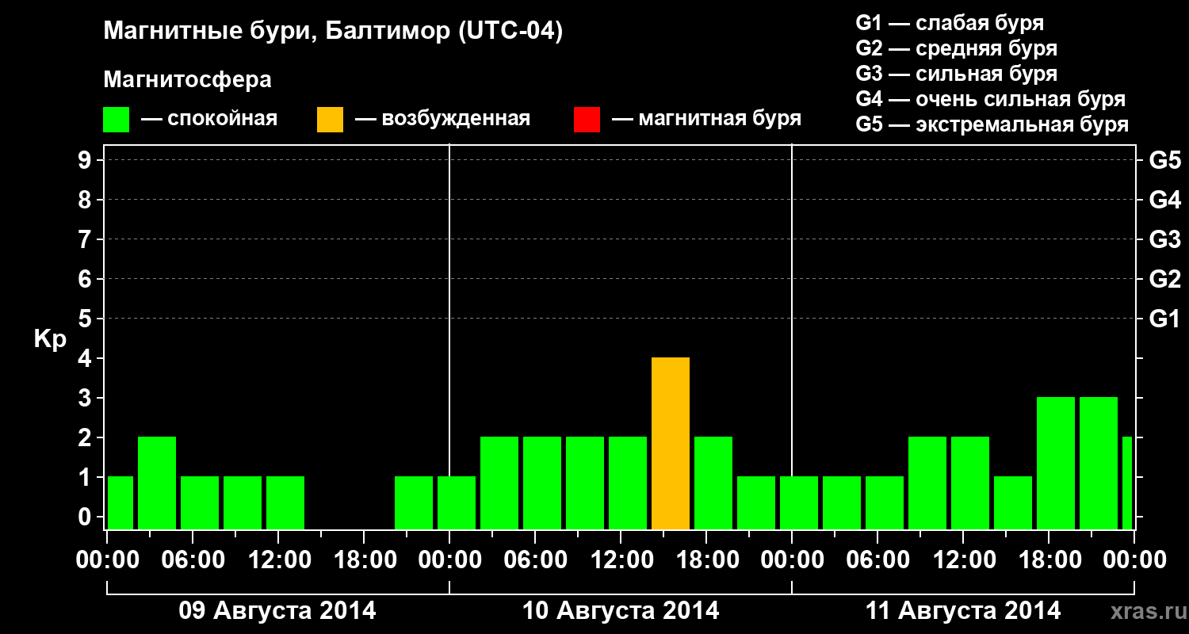Click the '— возбужденная' legend label
This screenshot has width=1189, height=634.
pyautogui.click(x=442, y=120)
